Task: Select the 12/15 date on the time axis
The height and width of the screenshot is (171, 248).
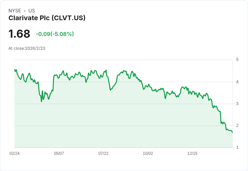Action: pyautogui.click(x=192, y=153)
